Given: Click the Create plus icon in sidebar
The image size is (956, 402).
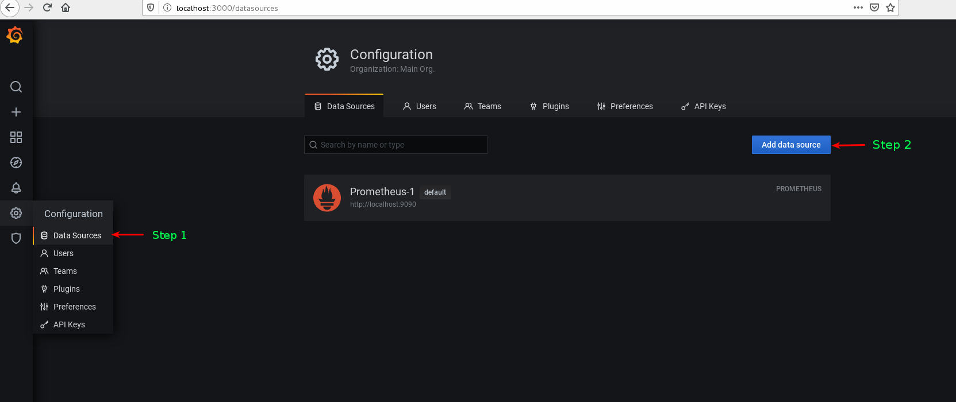Looking at the screenshot, I should 16,112.
